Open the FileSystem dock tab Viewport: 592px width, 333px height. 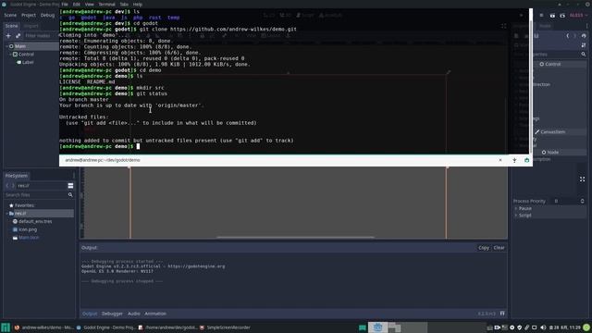[17, 176]
